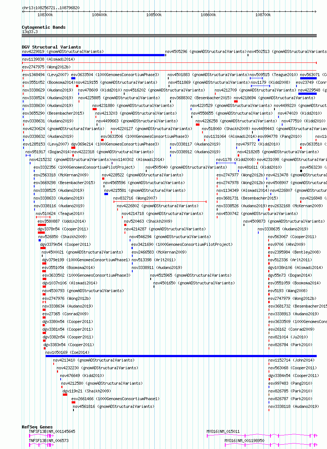This screenshot has height=449, width=327.
Task: Open nsv513398 (Arlt2011) variant
Action: (154, 260)
